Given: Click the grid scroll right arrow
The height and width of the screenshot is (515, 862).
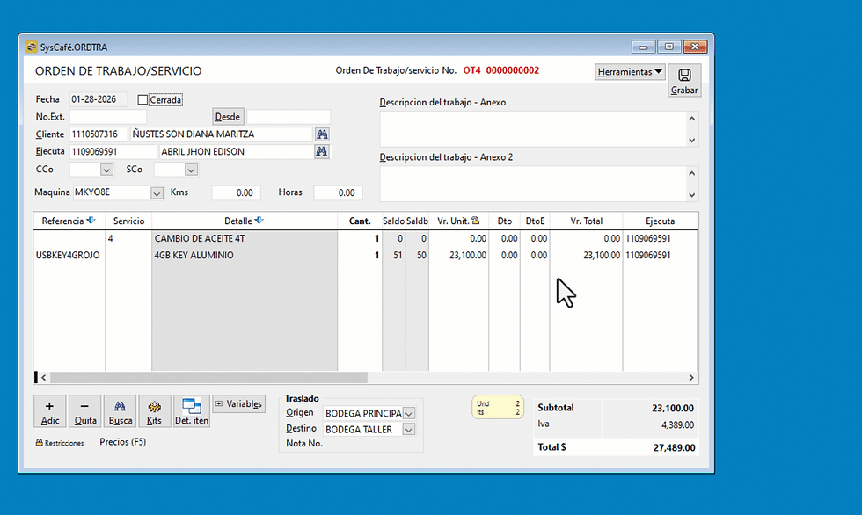Looking at the screenshot, I should click(x=691, y=378).
